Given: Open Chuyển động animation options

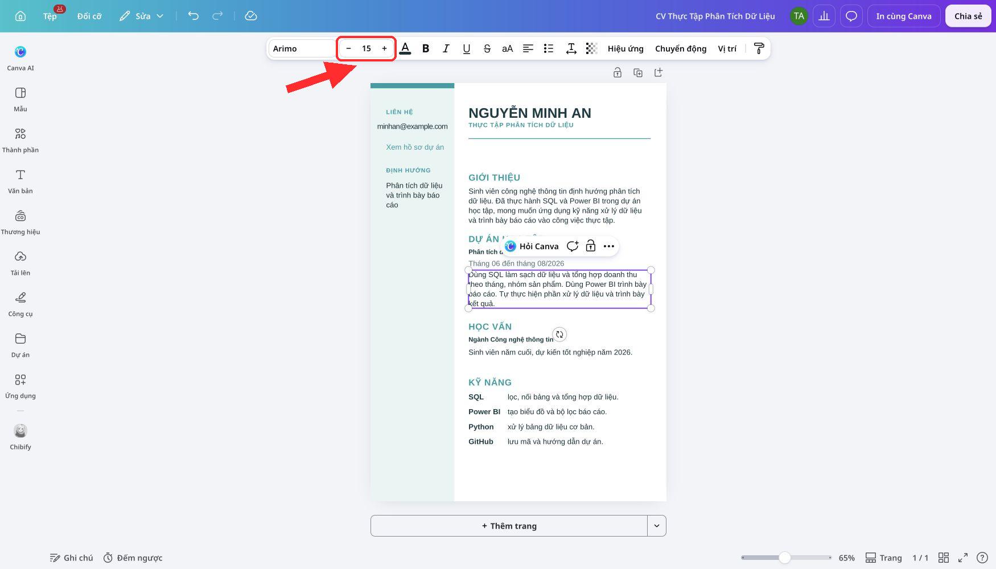Looking at the screenshot, I should pyautogui.click(x=681, y=48).
